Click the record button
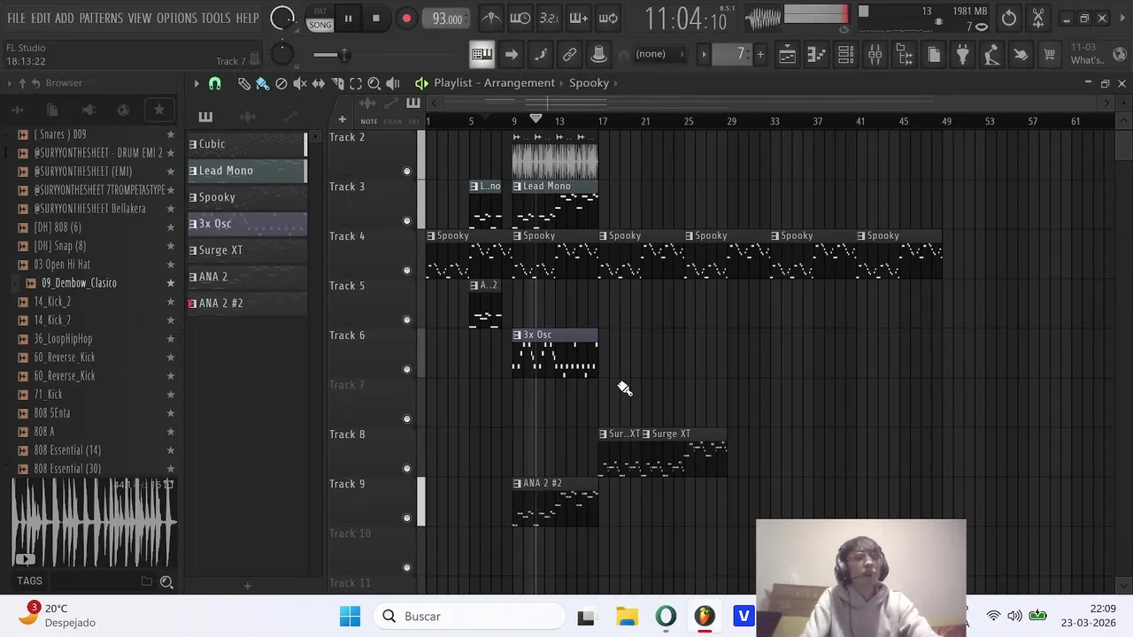1133x637 pixels. (406, 19)
